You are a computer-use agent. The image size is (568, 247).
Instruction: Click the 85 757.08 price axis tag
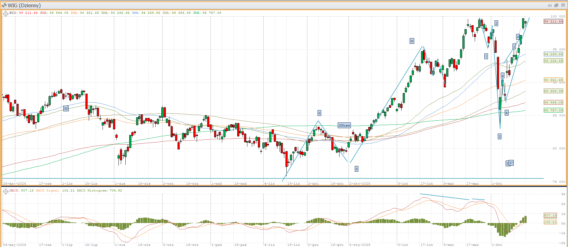coord(553,110)
